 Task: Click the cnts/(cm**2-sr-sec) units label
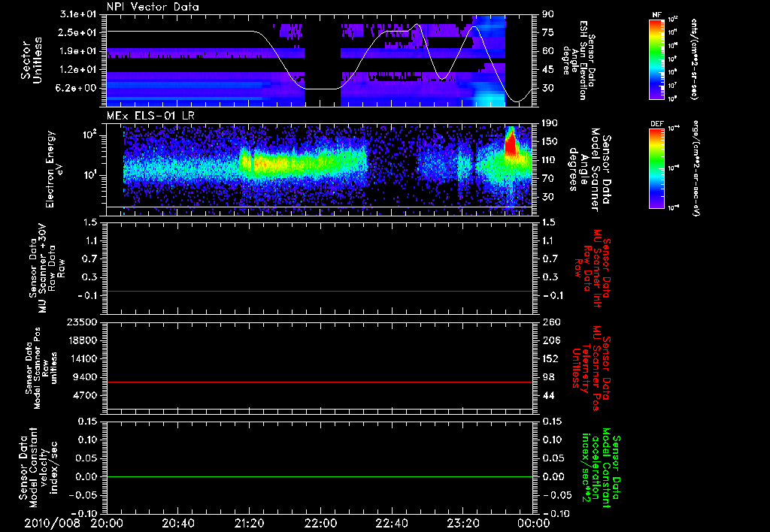pos(694,59)
